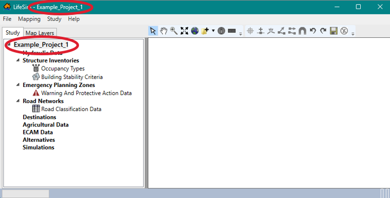Redo edit with curved arrow
The height and width of the screenshot is (198, 390).
[323, 31]
